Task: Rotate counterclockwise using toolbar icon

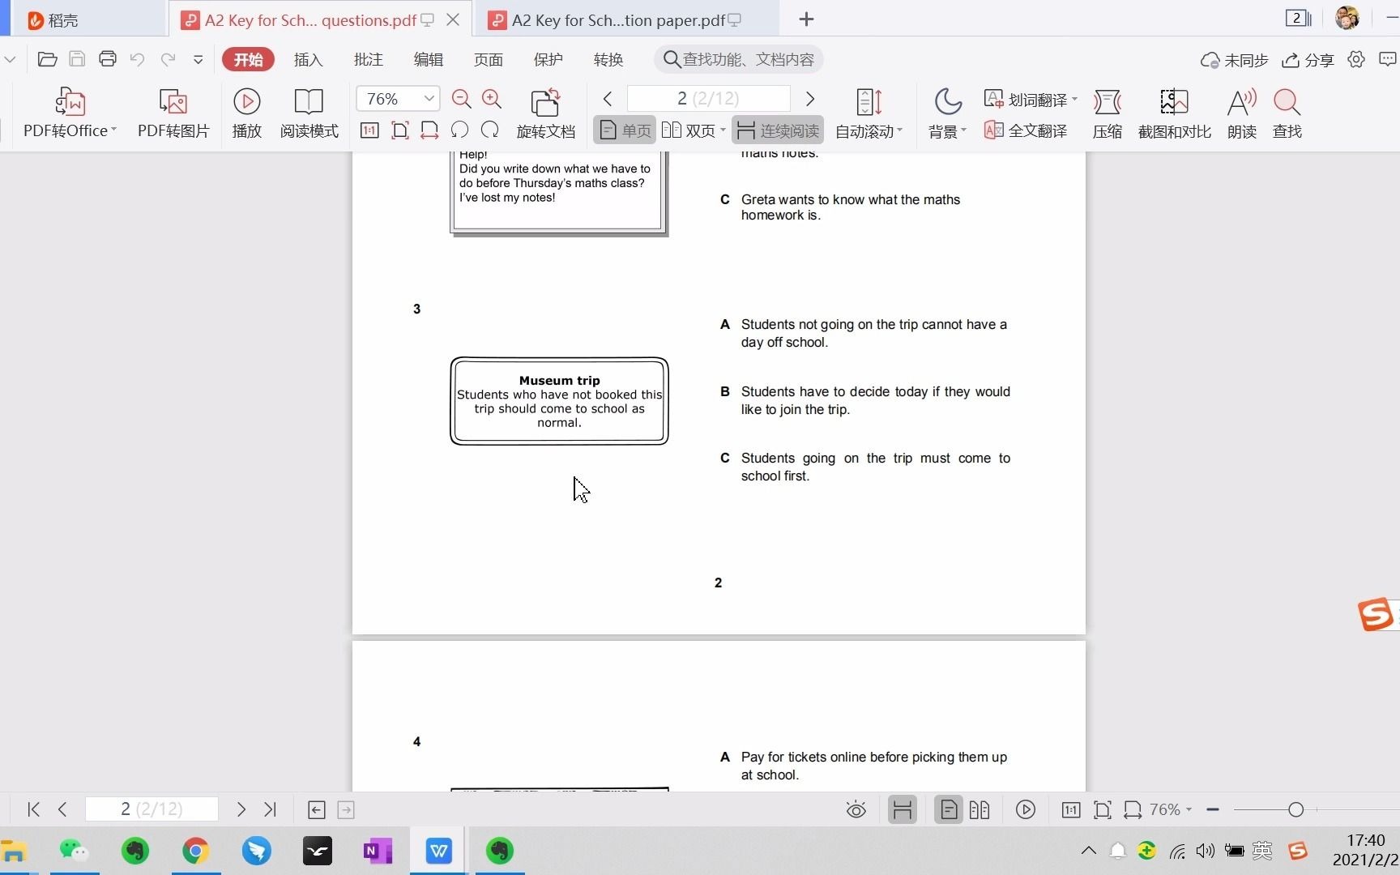Action: (459, 130)
